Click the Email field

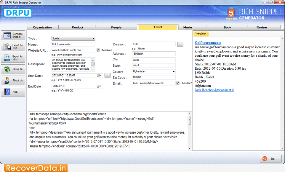[154, 83]
